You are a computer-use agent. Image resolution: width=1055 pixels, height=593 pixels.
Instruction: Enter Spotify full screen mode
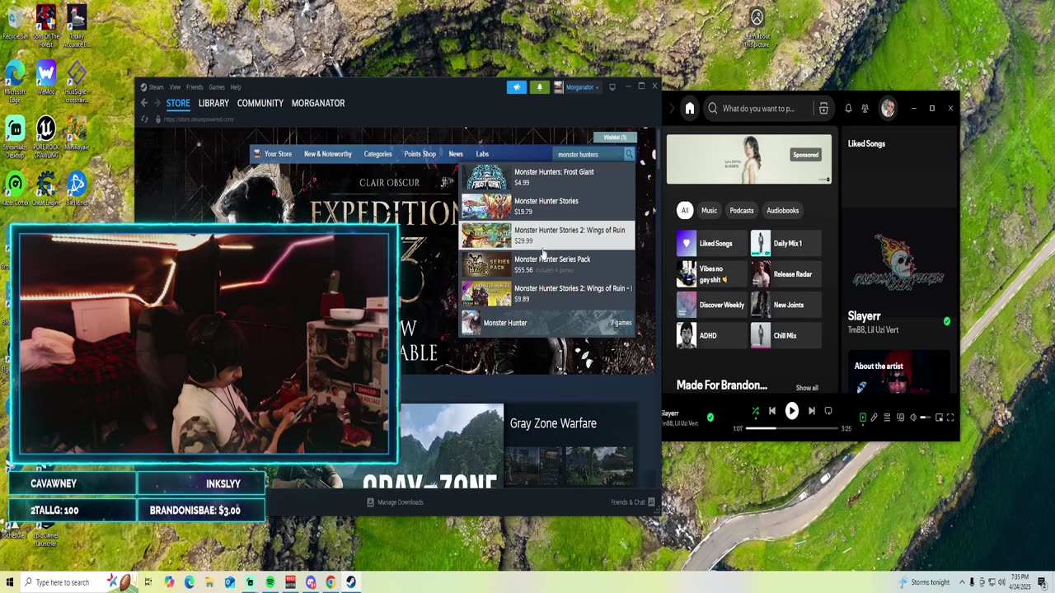(950, 418)
